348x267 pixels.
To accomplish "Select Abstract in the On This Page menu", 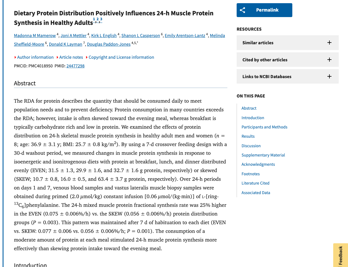I will pyautogui.click(x=249, y=108).
